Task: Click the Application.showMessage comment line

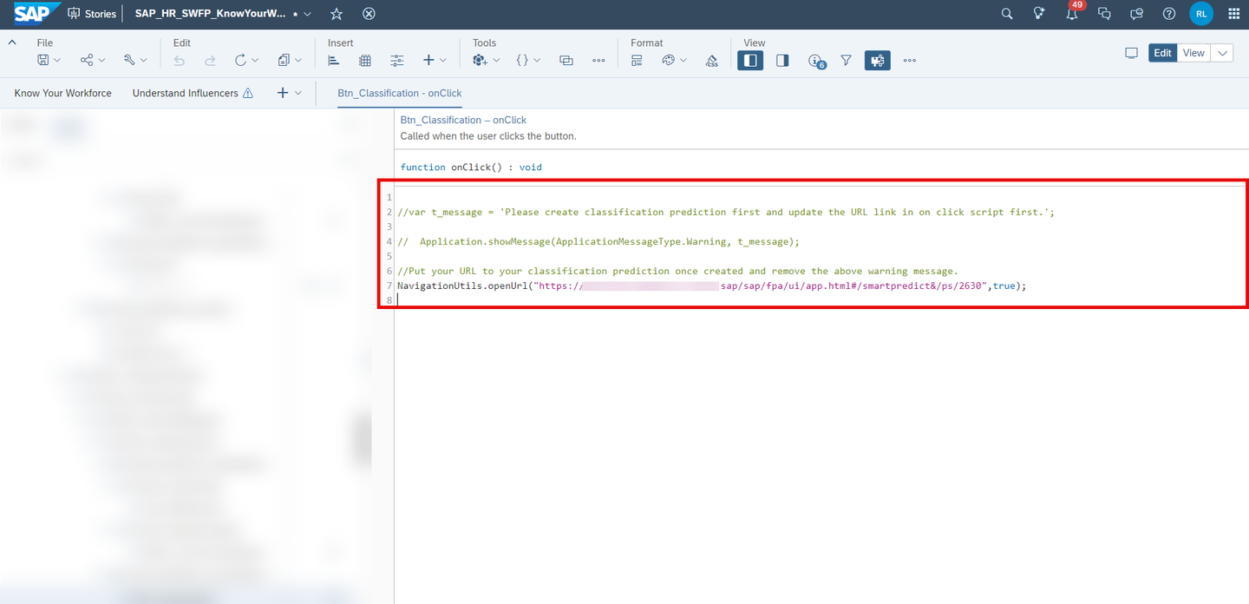Action: (598, 241)
